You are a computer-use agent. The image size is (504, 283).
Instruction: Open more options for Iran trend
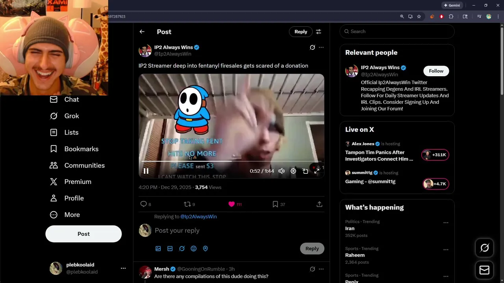(x=446, y=223)
